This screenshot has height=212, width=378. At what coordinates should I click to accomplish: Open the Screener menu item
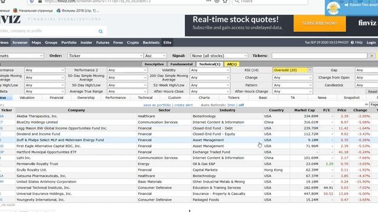point(20,42)
